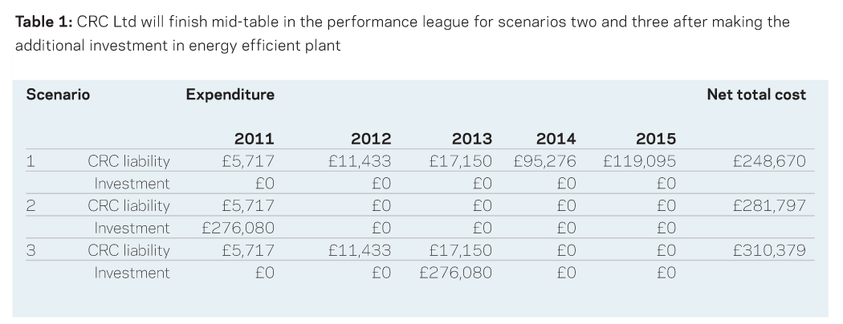The width and height of the screenshot is (843, 324).
Task: Click the 2013 year column heading
Action: [472, 139]
